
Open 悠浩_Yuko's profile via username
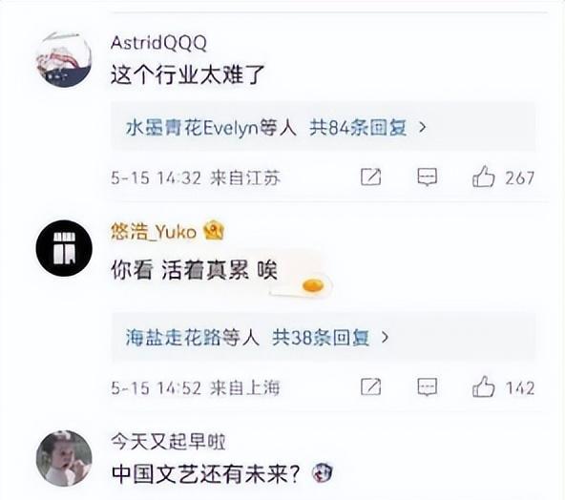click(x=154, y=231)
